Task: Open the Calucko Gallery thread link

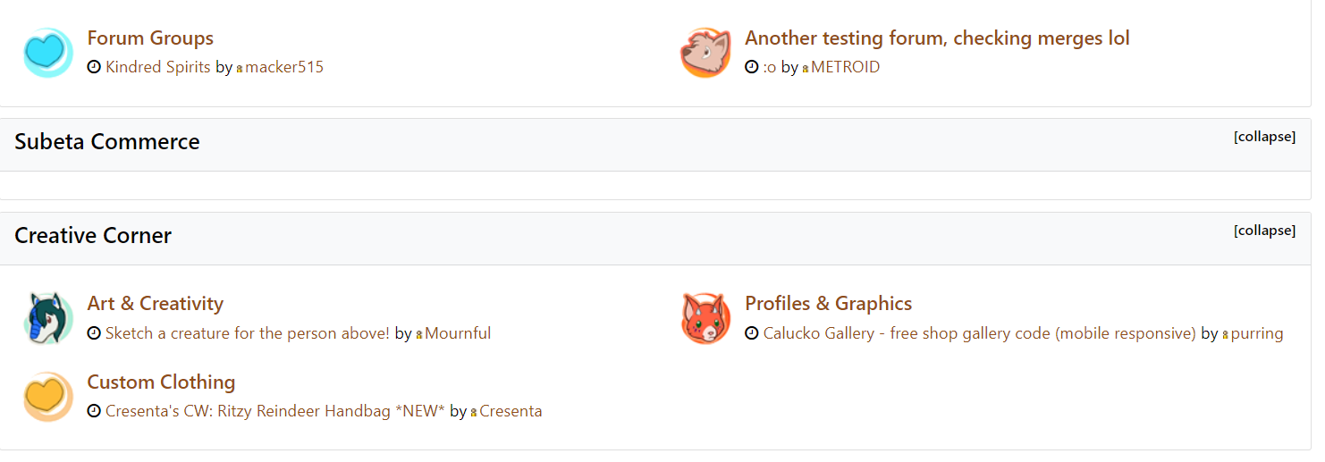Action: [979, 333]
